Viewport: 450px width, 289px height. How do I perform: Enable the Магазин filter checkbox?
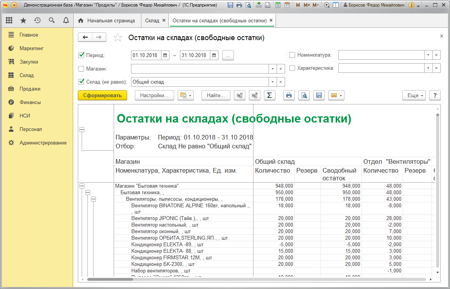coord(81,69)
